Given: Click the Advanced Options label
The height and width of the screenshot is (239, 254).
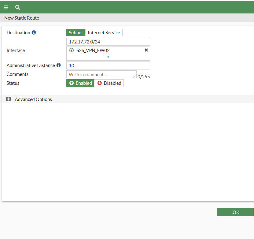Looking at the screenshot, I should pos(33,99).
